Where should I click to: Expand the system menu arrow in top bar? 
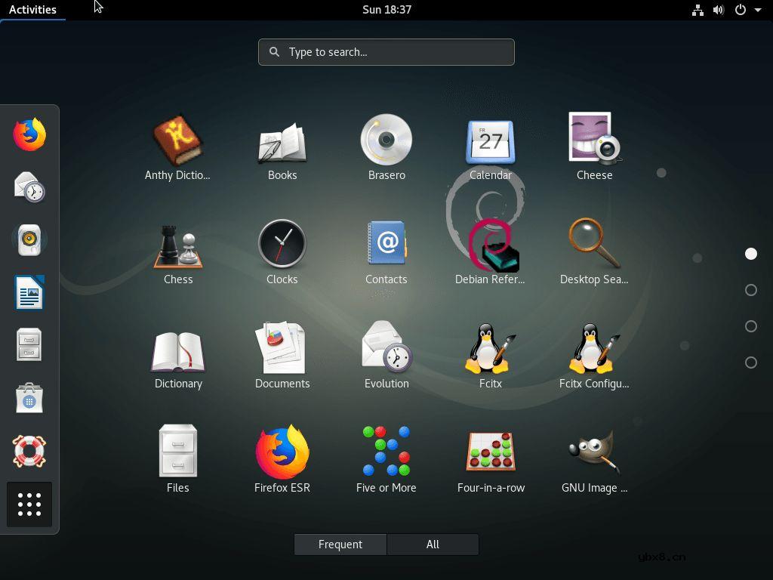click(758, 10)
